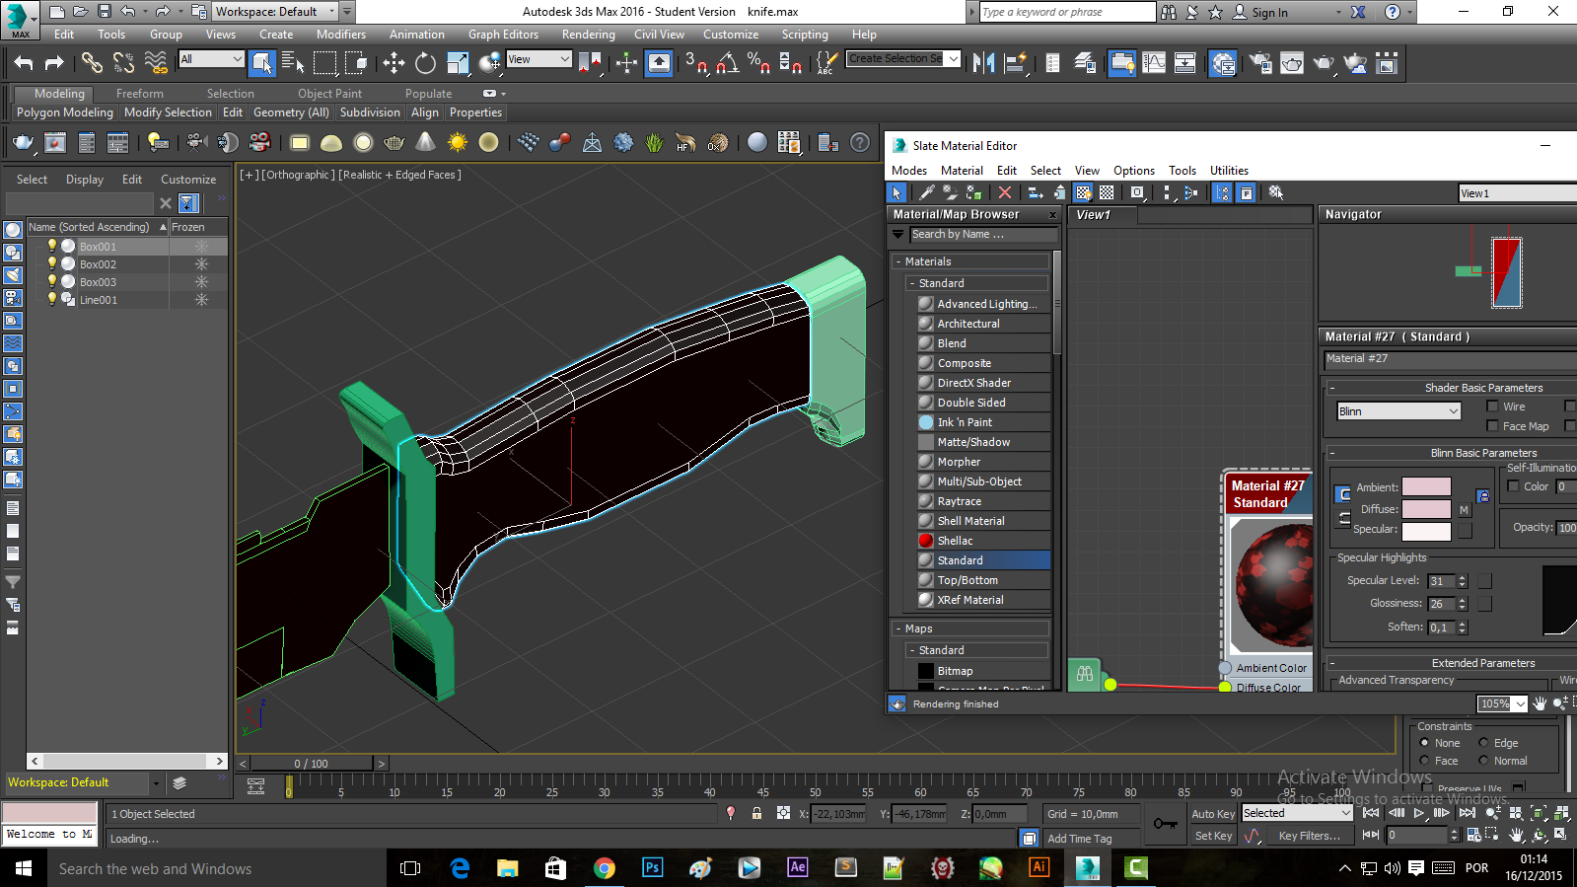
Task: Click the teapot render icon in ribbon
Action: tap(24, 143)
